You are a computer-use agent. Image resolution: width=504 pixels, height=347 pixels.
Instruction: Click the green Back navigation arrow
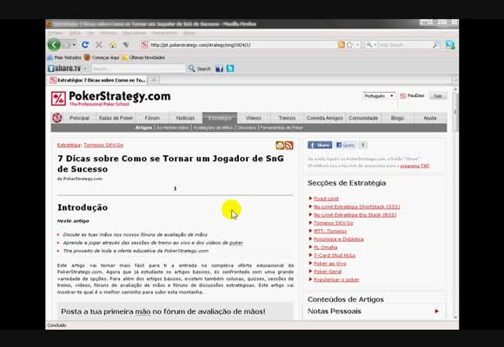coord(54,44)
